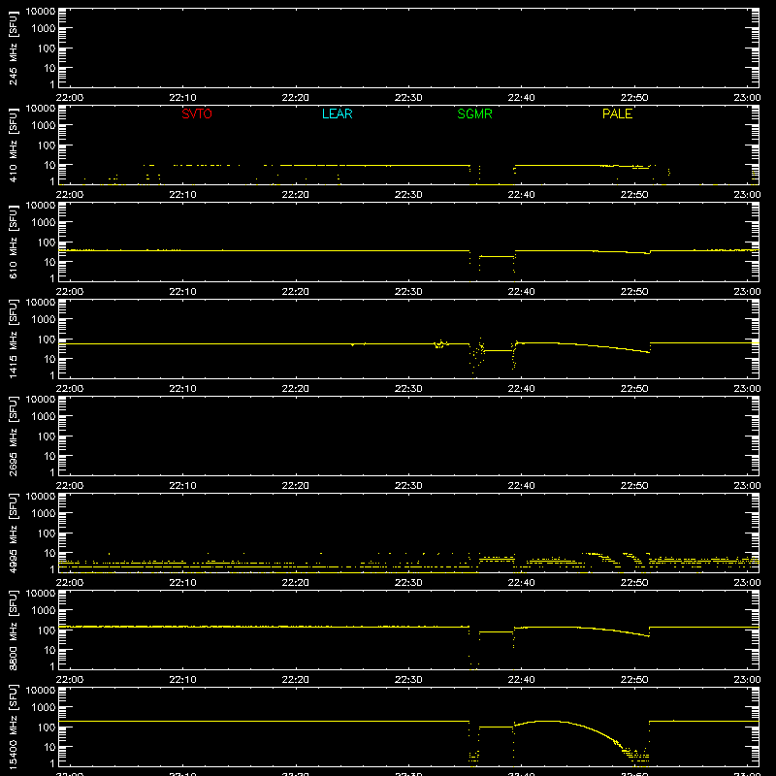
Task: Click 23:00 under the 1415 MHz panel
Action: (x=747, y=389)
